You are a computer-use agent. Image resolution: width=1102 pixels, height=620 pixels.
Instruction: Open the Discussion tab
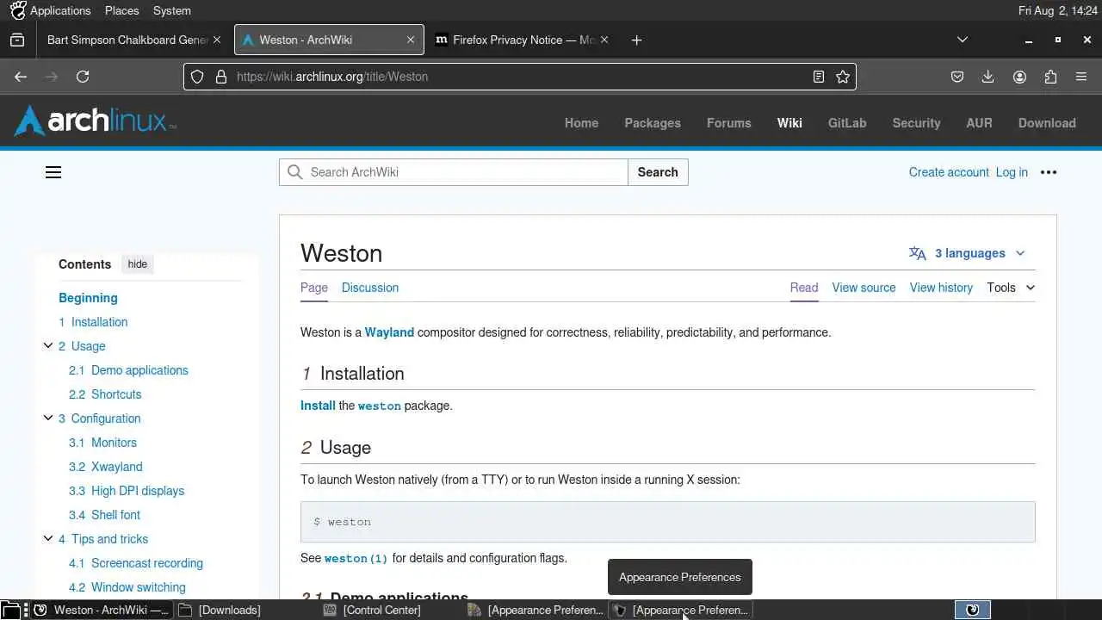click(370, 288)
